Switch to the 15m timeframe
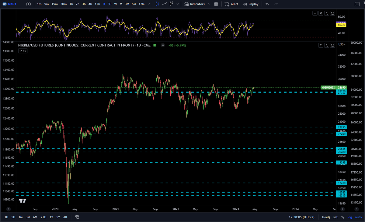This screenshot has height=222, width=365. (54, 4)
